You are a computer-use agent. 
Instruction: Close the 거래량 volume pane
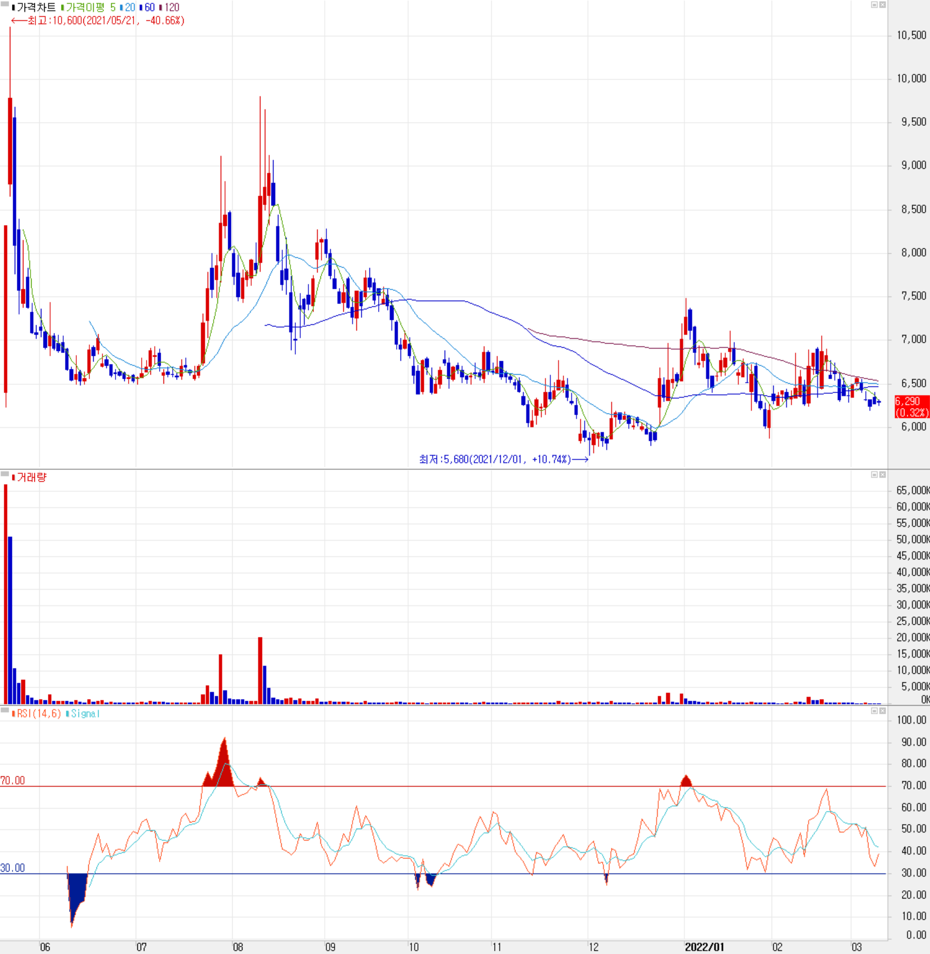point(883,475)
